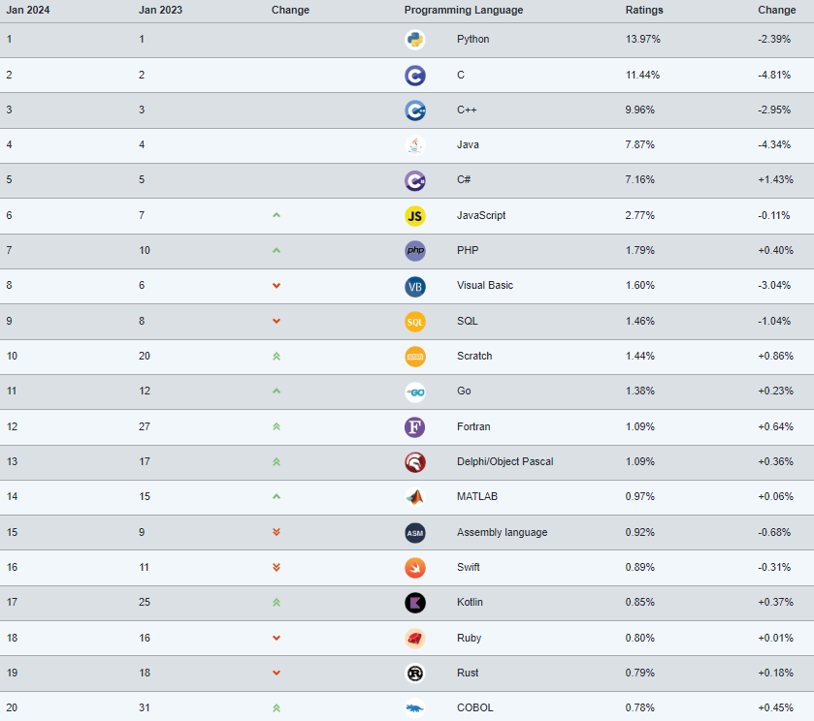Select the PHP logo icon
The width and height of the screenshot is (814, 721).
click(415, 251)
